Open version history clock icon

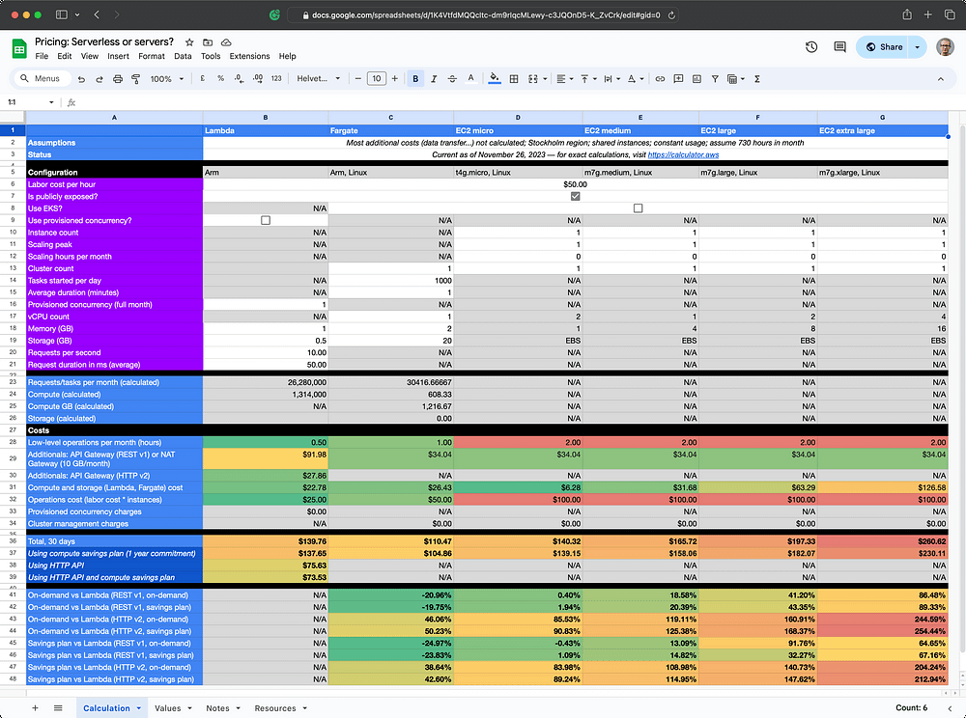pos(811,46)
